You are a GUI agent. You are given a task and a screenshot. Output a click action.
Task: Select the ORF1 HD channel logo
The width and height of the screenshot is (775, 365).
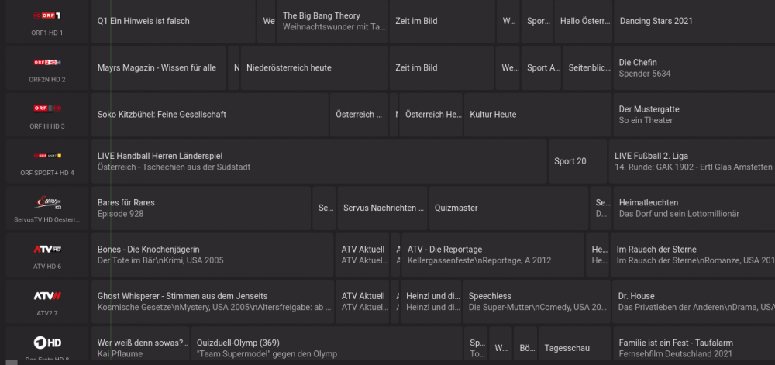coord(47,15)
